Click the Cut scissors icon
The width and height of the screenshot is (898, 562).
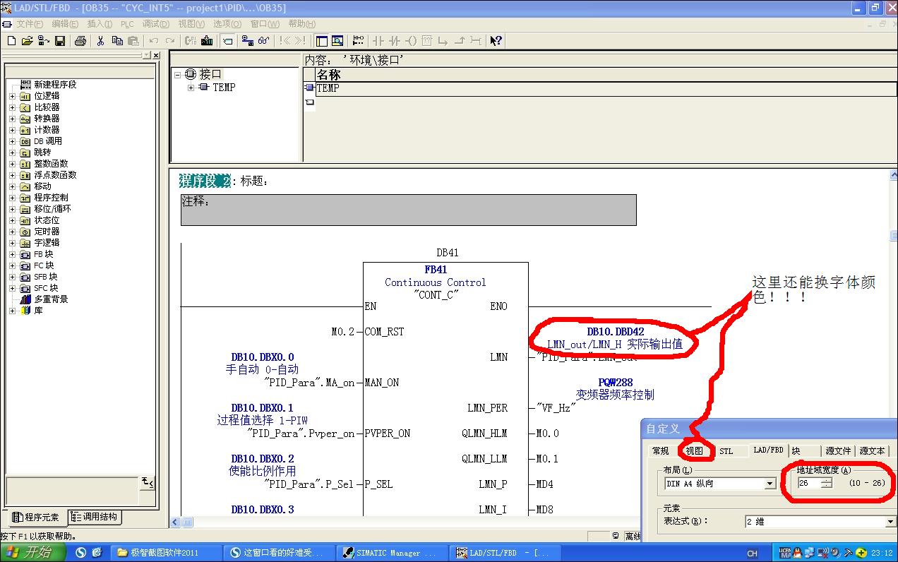point(100,41)
